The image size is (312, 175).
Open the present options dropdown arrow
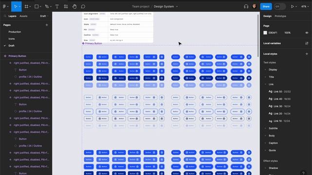click(x=296, y=6)
